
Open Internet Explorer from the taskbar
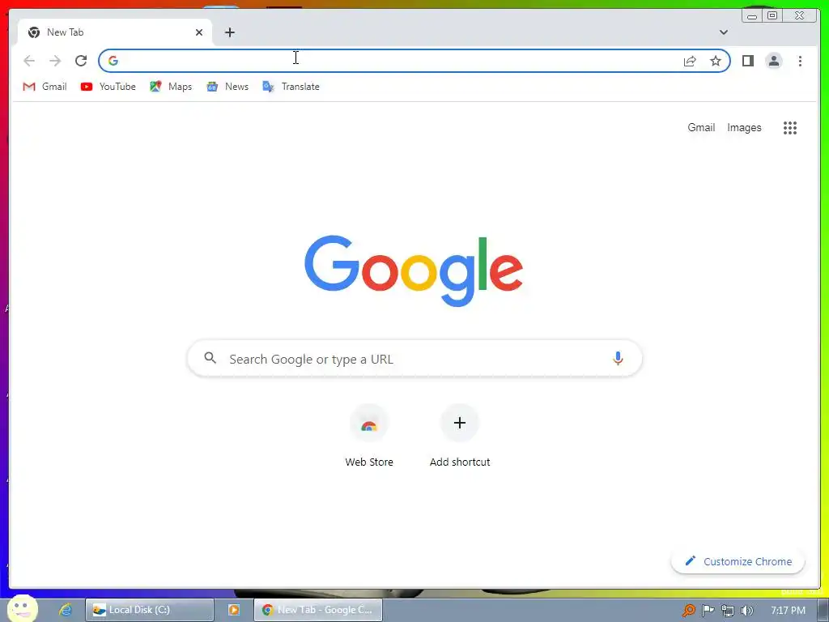point(65,610)
